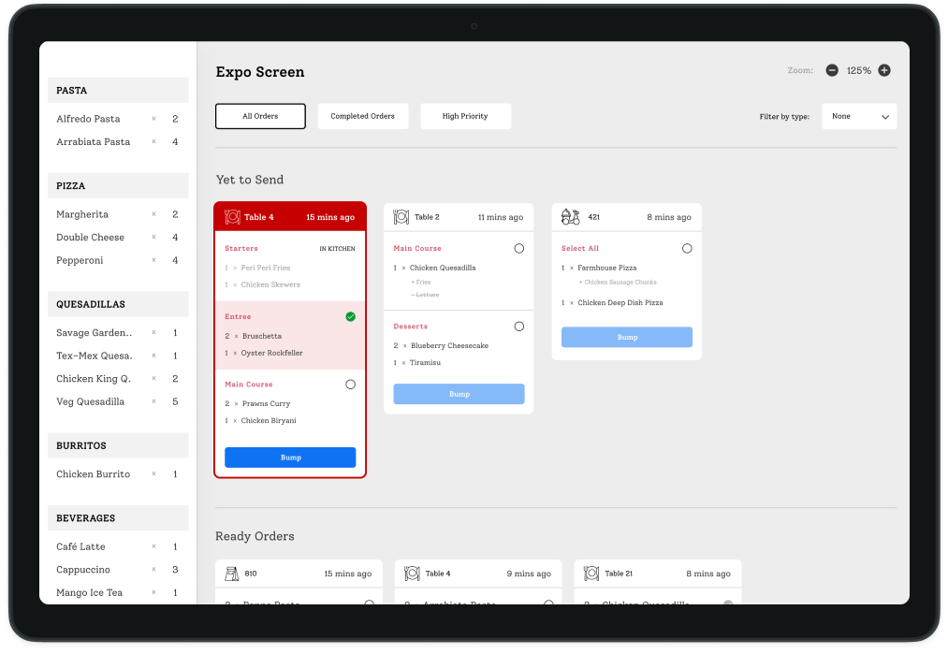
Task: Click Veg Quesadilla in the item sidebar
Action: (91, 402)
